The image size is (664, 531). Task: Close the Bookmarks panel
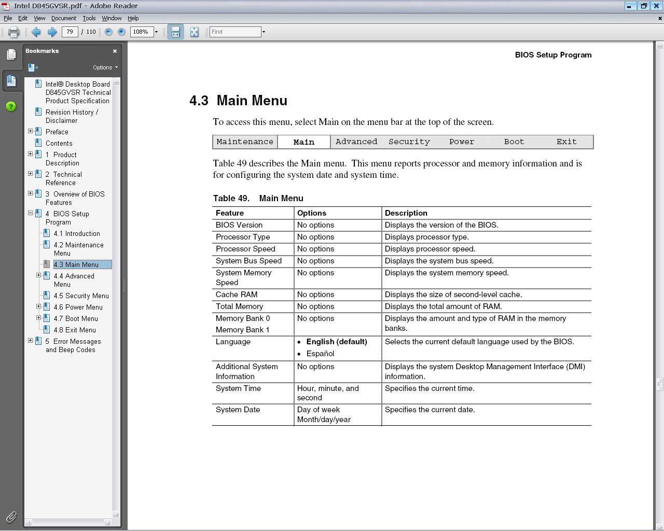click(x=115, y=51)
